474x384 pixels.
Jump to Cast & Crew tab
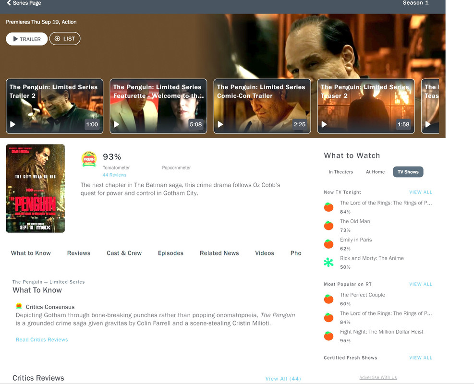[124, 253]
